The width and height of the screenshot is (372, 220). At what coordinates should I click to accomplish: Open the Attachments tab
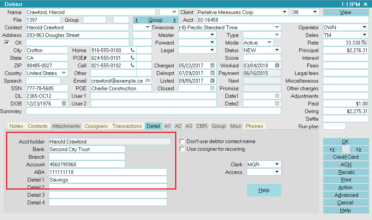click(x=66, y=126)
